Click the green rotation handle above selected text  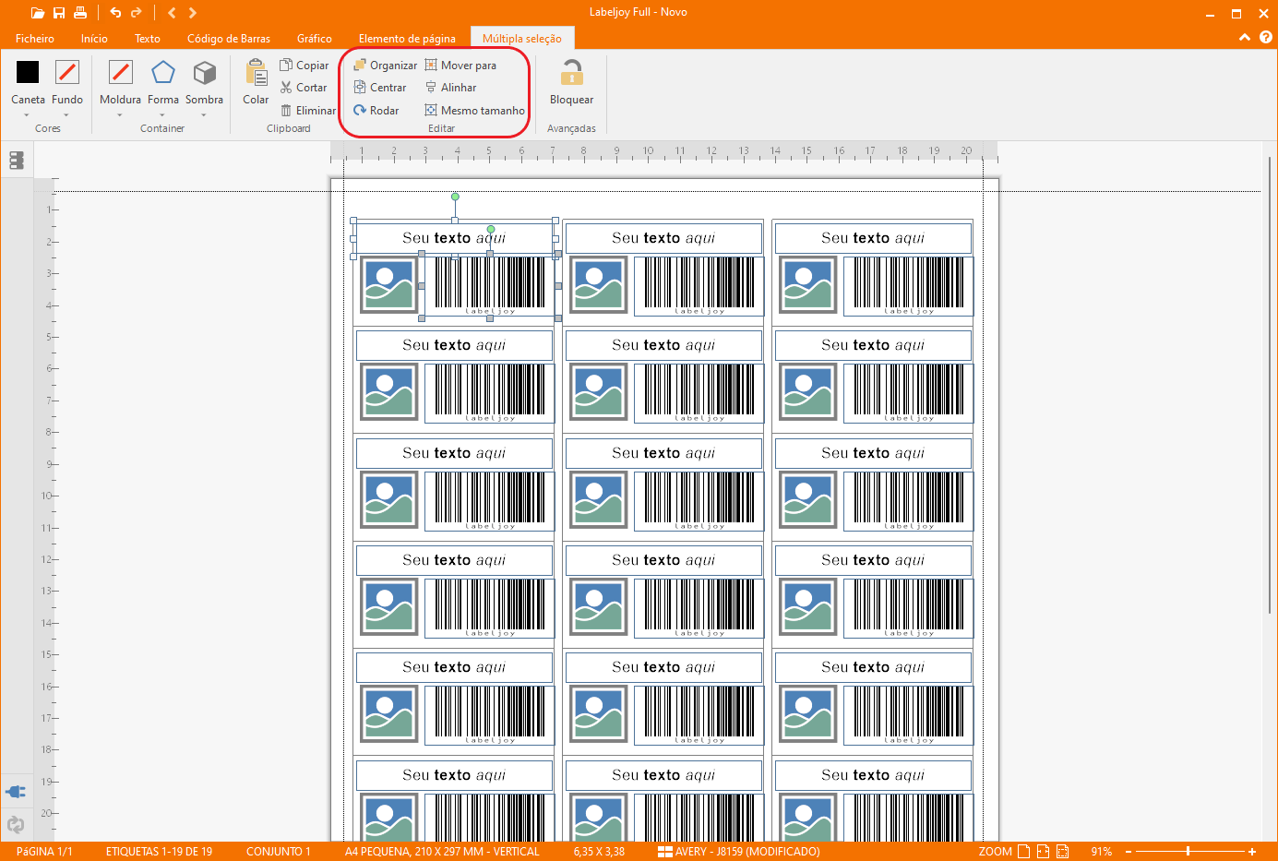coord(455,197)
